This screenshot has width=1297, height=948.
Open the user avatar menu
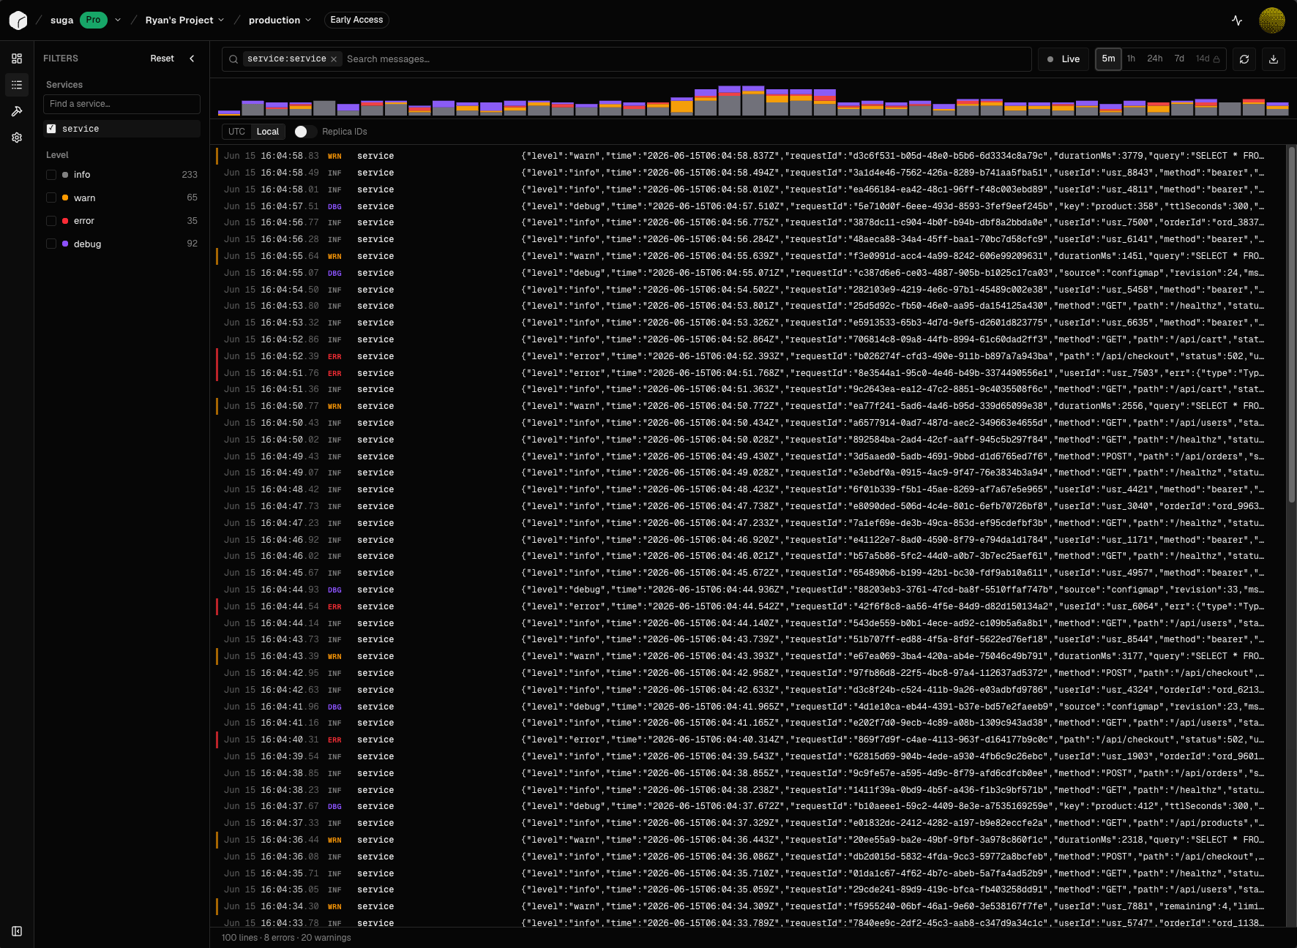click(1272, 20)
